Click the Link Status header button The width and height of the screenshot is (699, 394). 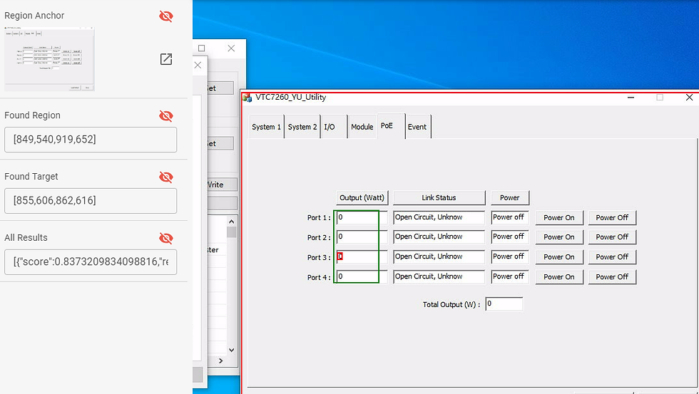[x=439, y=197]
